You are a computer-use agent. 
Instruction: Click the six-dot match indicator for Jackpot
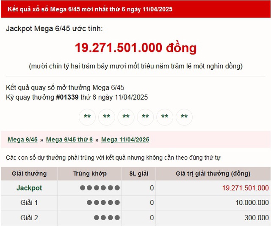(100, 188)
